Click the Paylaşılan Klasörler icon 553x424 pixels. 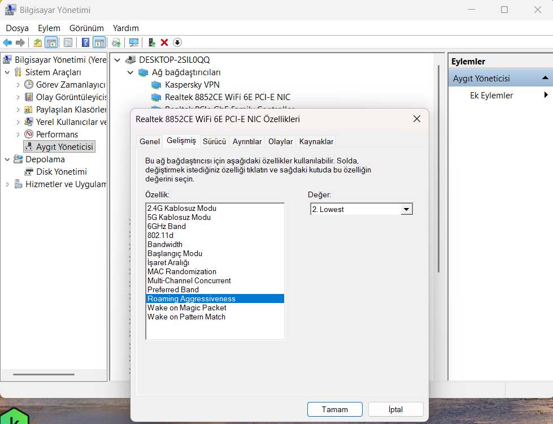coord(28,110)
